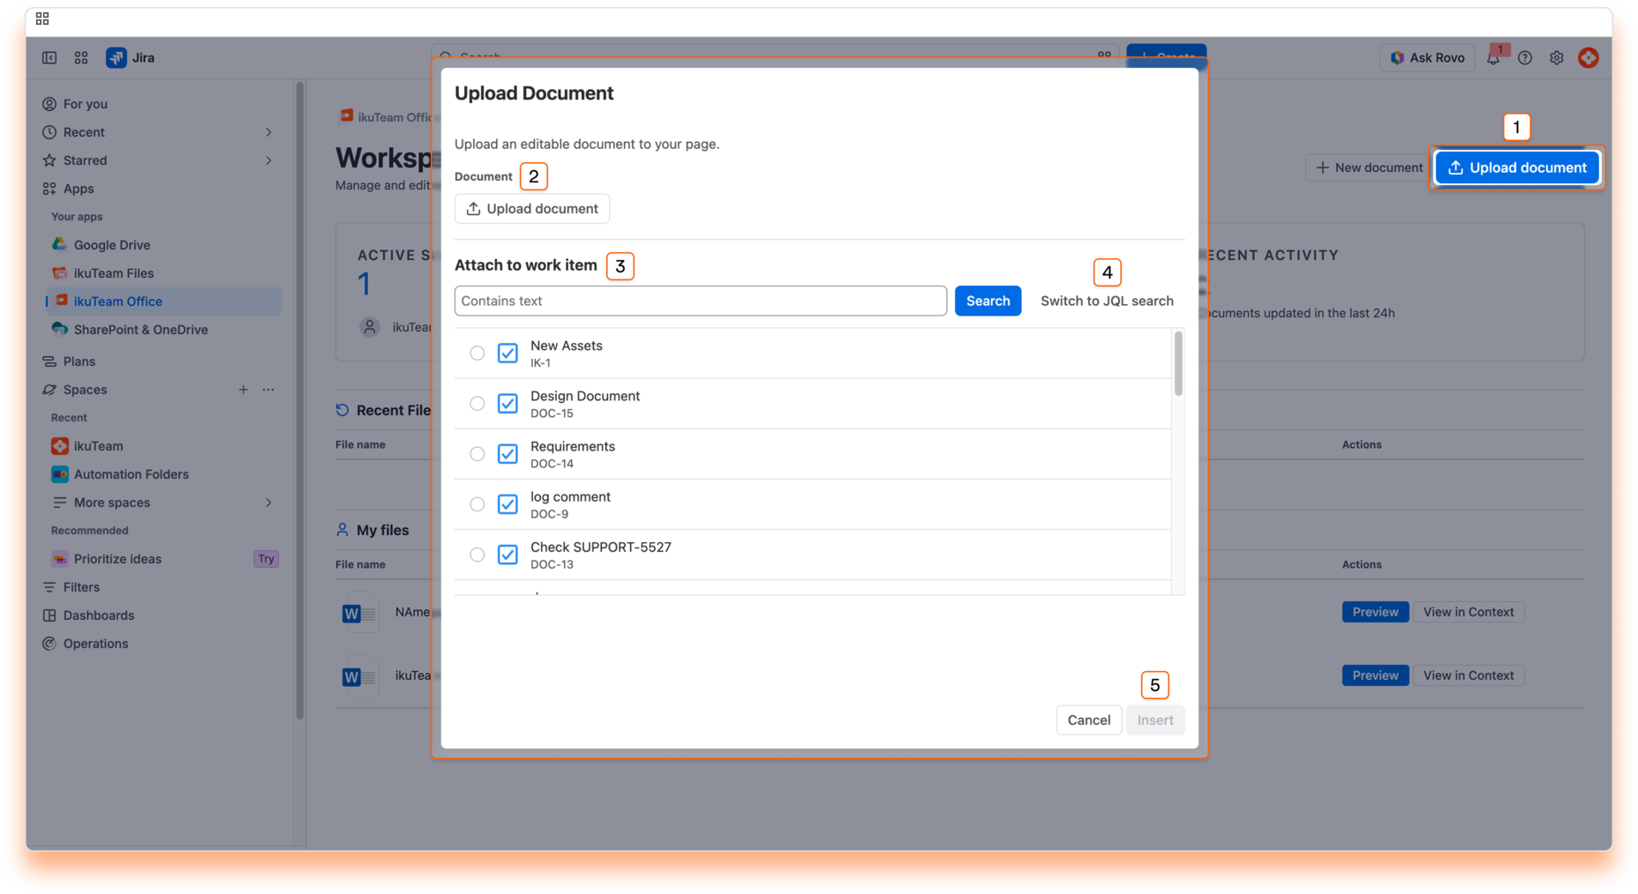Viewport: 1638px width, 894px height.
Task: Toggle the sidebar collapse icon
Action: 49,57
